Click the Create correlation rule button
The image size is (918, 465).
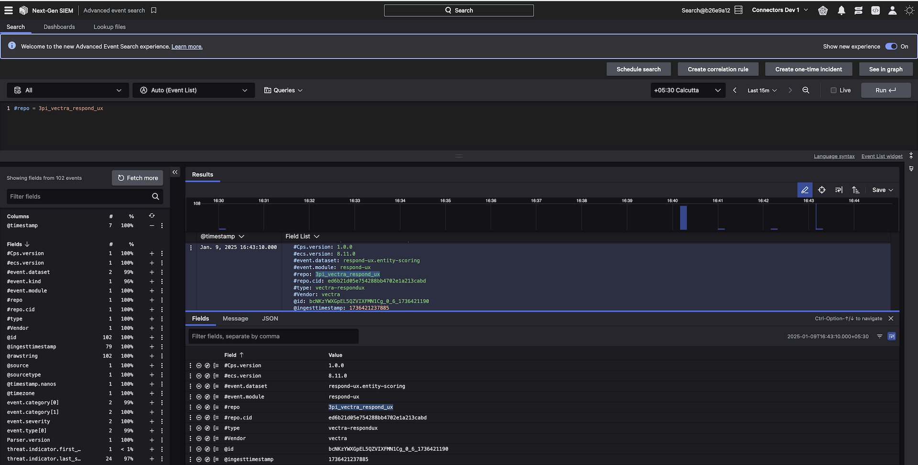pos(718,69)
